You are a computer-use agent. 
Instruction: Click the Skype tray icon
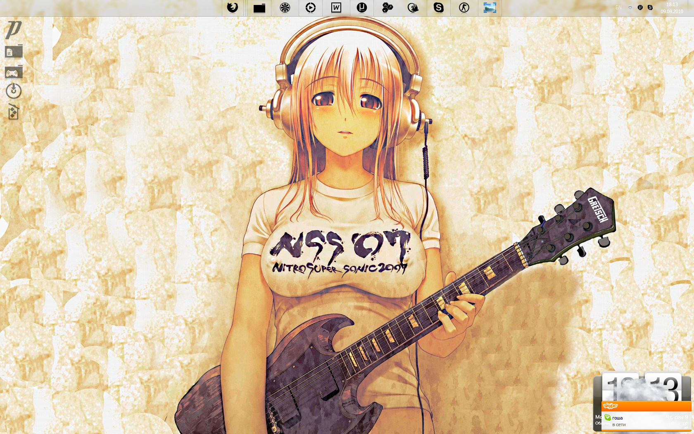[x=650, y=7]
